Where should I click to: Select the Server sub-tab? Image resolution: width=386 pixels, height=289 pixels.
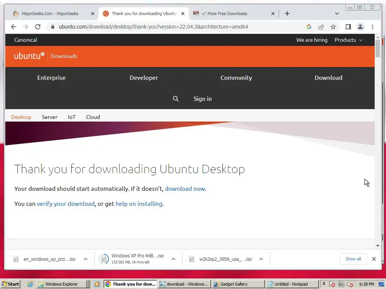[x=49, y=117]
